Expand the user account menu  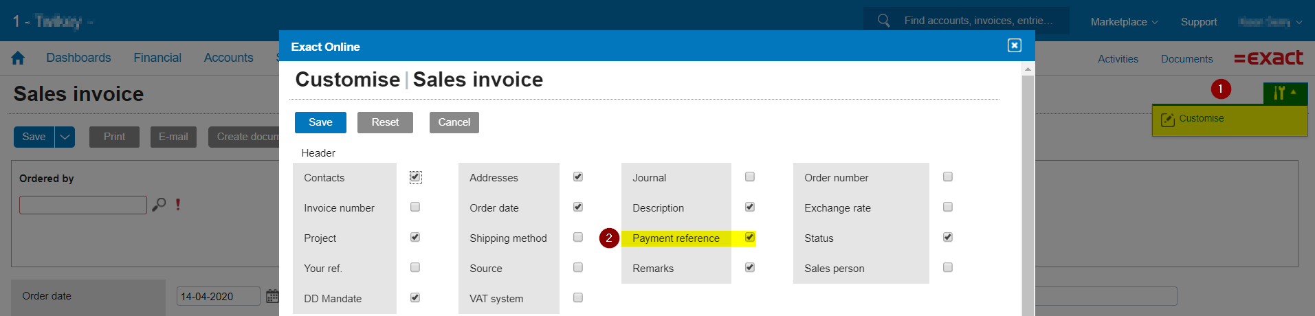1270,22
